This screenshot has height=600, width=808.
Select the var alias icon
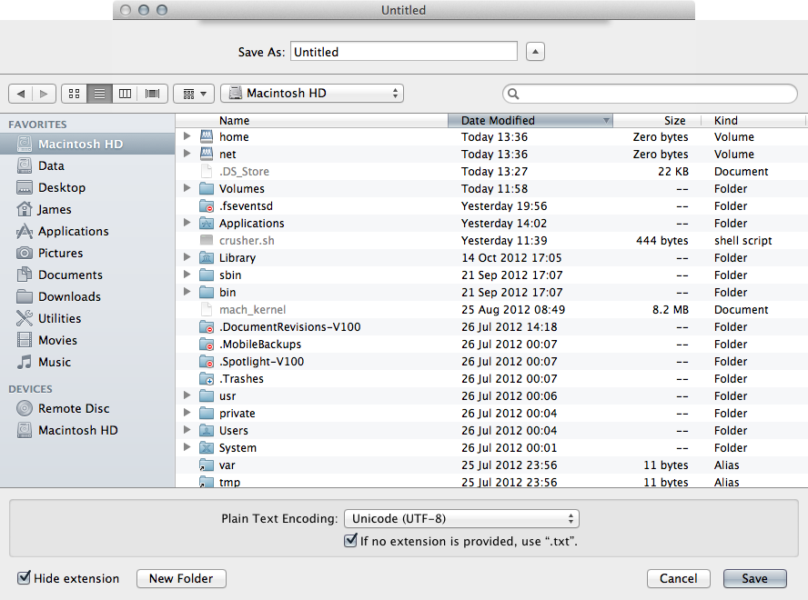pos(207,465)
